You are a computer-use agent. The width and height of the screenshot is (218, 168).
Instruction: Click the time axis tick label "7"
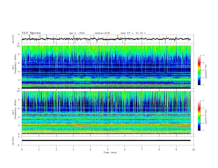142,150
